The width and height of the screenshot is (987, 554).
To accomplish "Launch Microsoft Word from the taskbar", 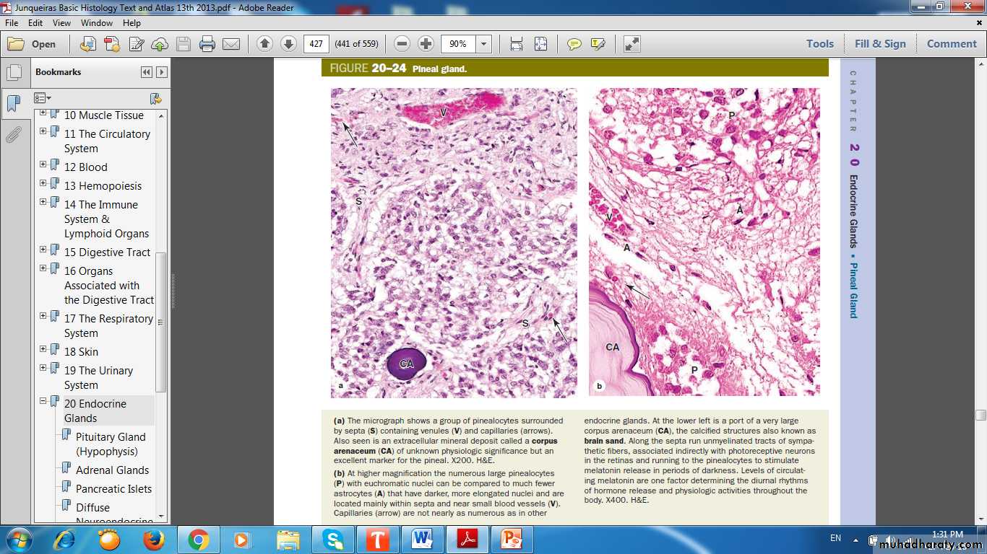I will pyautogui.click(x=422, y=539).
